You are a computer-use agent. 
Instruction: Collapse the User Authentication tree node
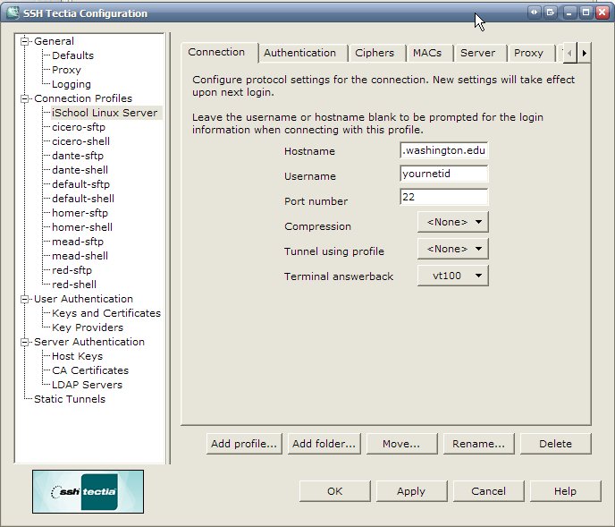click(25, 299)
